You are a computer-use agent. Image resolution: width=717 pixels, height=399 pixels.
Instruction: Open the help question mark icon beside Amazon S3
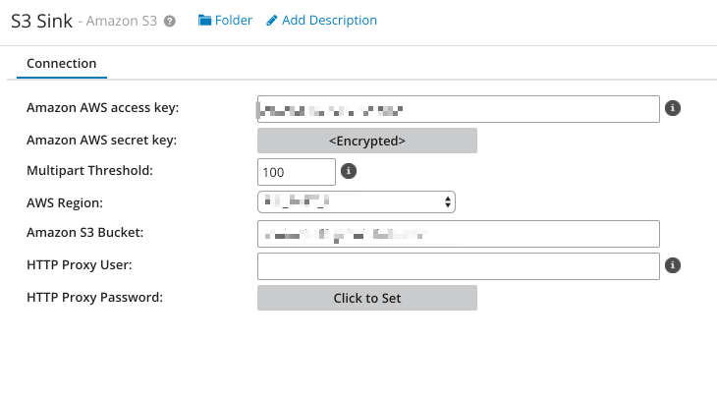(x=170, y=21)
